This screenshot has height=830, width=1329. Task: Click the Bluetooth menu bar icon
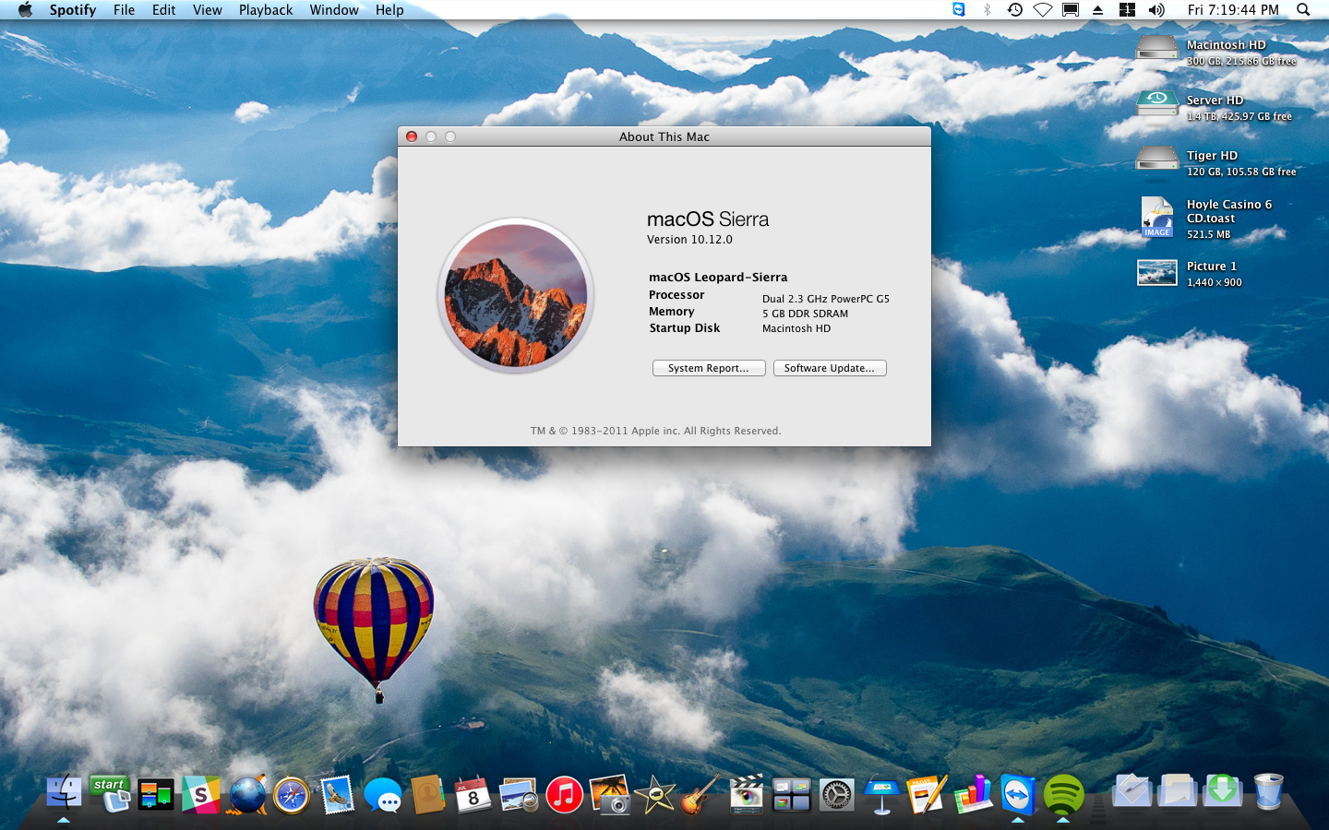point(987,9)
